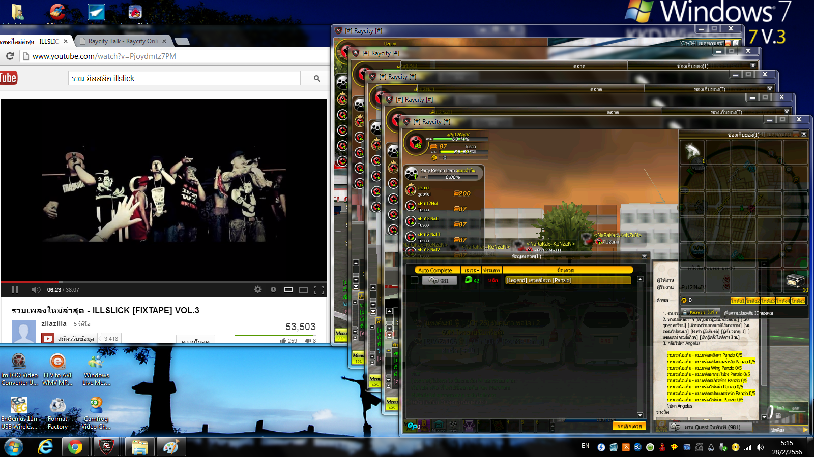Screen dimensions: 814x457
Task: Focus the YouTube search box
Action: 184,78
